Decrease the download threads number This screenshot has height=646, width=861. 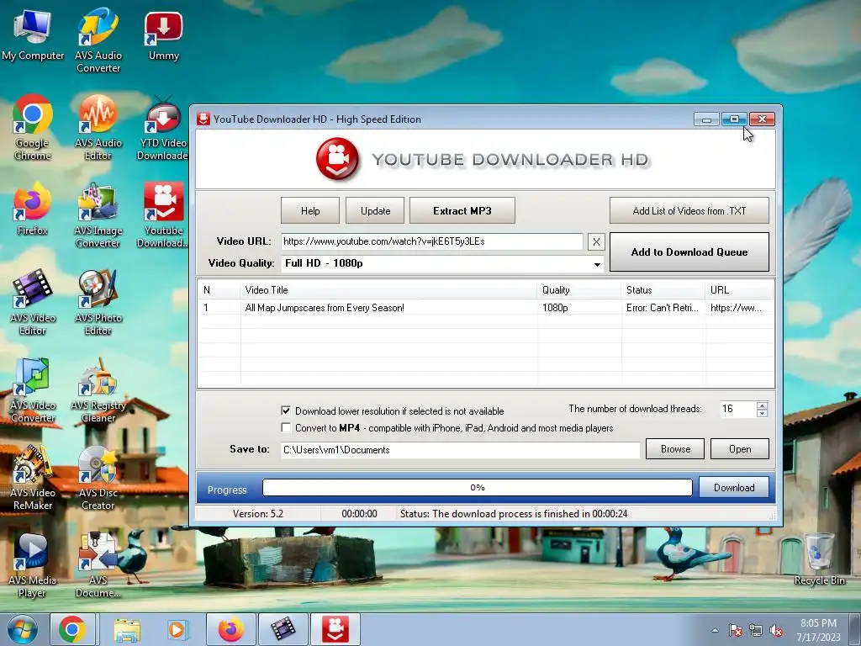(x=762, y=413)
